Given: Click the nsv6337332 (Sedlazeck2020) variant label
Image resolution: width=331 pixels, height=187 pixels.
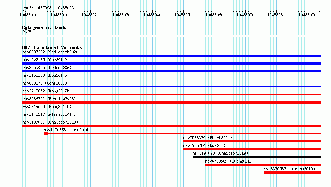Looking at the screenshot, I should [51, 52].
